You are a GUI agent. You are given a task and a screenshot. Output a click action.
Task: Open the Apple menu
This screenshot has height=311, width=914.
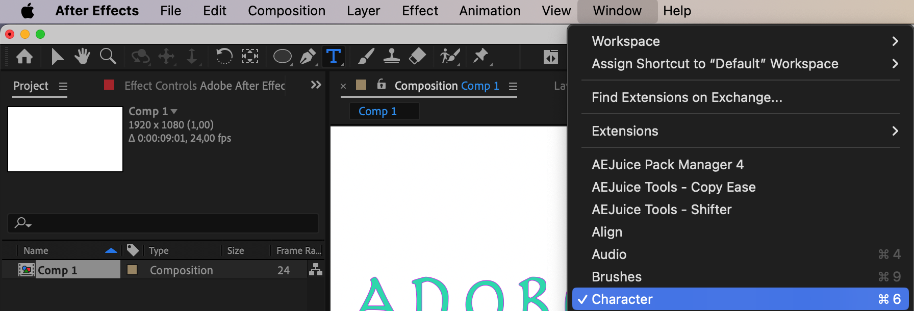click(28, 11)
